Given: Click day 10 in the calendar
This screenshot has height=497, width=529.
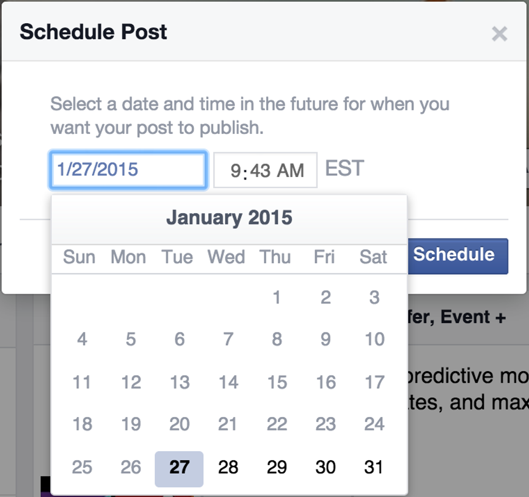Looking at the screenshot, I should click(x=374, y=340).
